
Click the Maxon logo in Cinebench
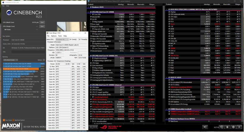(11, 126)
